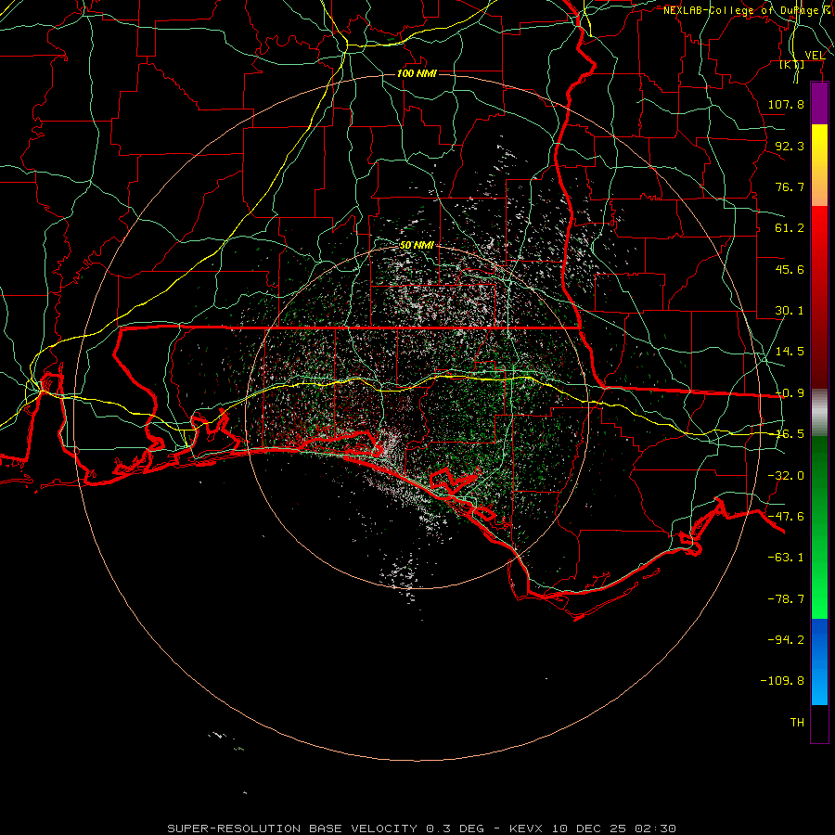
Task: Click the -78.7 legend value
Action: point(786,599)
